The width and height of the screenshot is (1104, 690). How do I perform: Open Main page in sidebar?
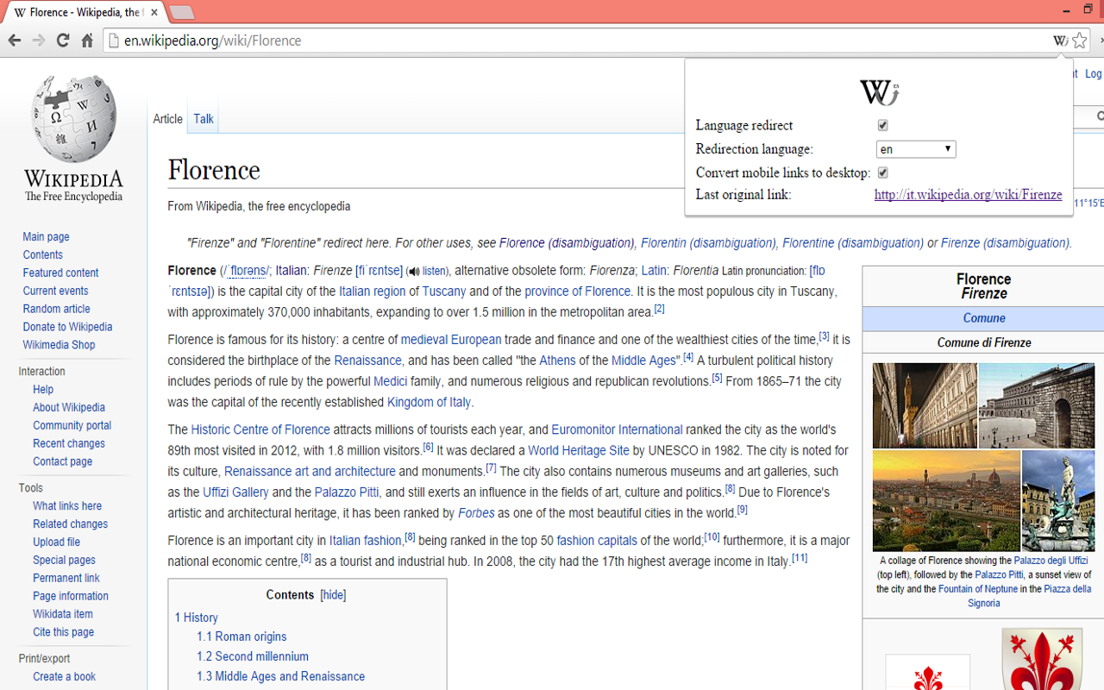(x=46, y=237)
